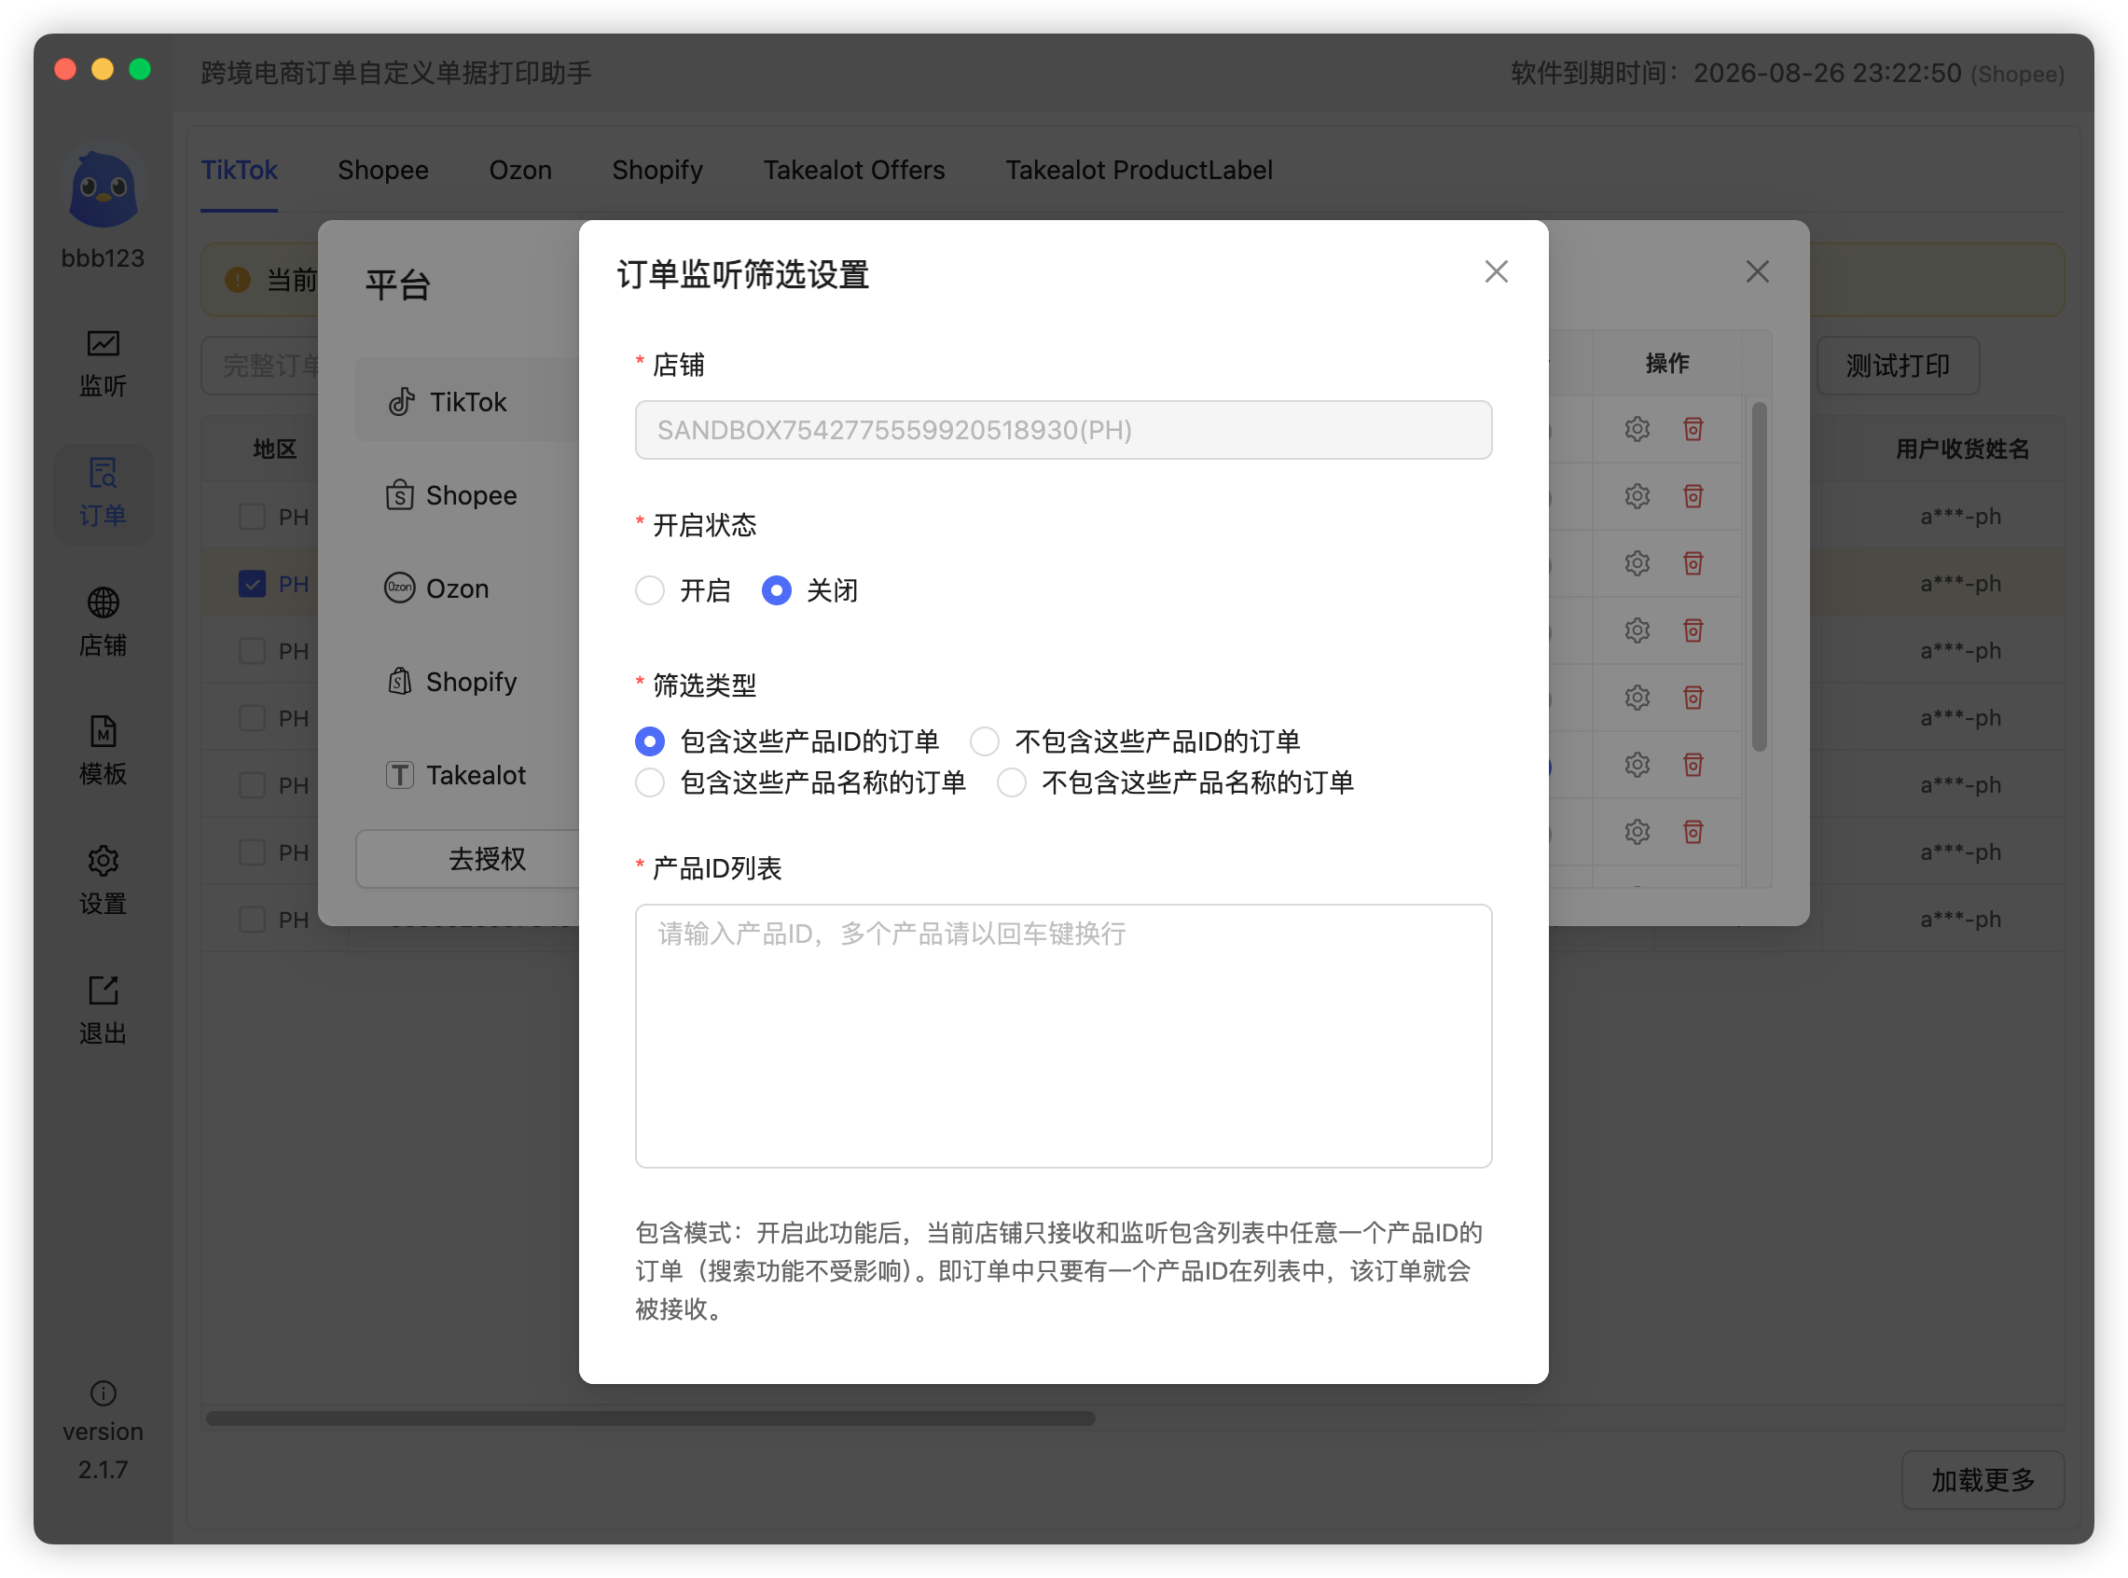Uncheck the checked PH row checkbox
2128x1578 pixels.
pos(251,584)
